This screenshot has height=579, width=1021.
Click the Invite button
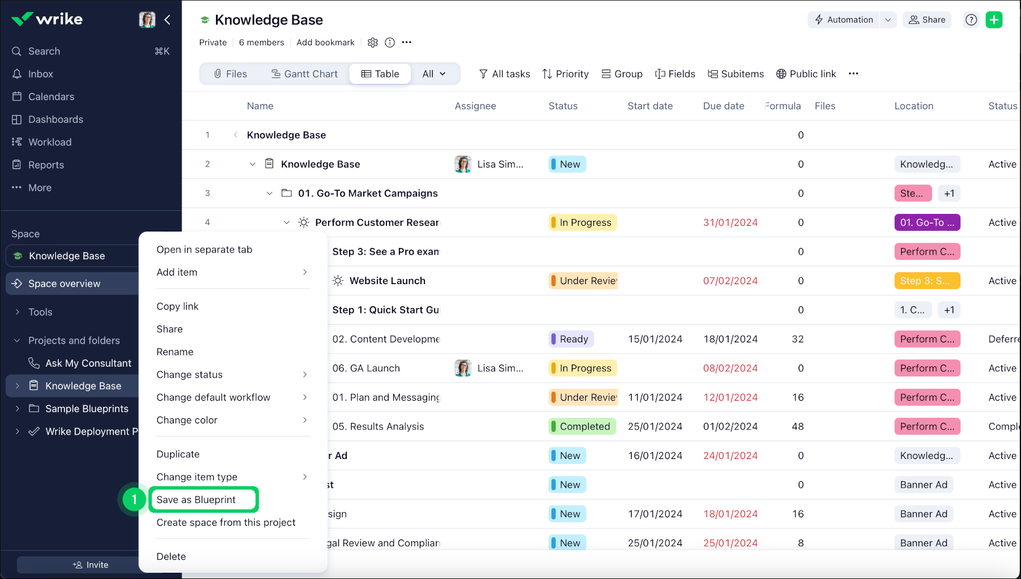click(91, 564)
